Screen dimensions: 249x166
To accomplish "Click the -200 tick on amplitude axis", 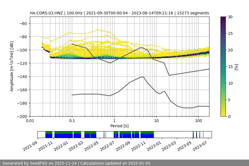I will click(23, 116).
